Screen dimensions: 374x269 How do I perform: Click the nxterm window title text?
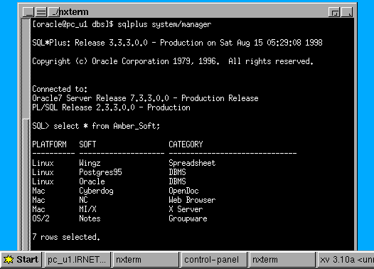pos(74,12)
